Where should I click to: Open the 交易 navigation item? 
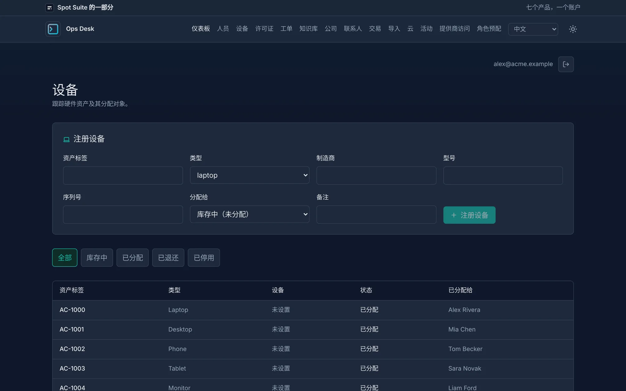click(x=375, y=29)
